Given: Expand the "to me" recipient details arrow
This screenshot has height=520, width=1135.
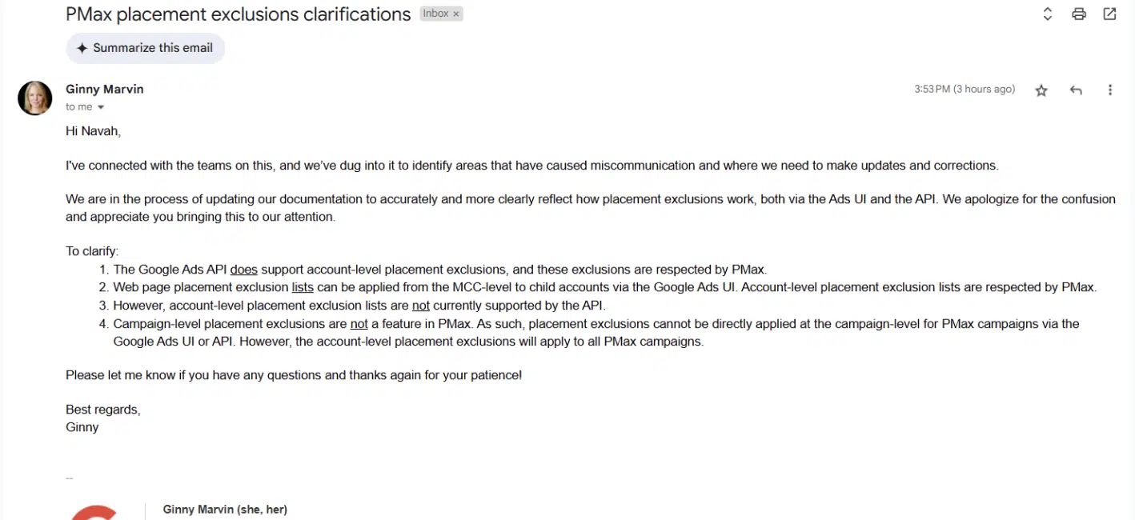Looking at the screenshot, I should click(x=101, y=107).
